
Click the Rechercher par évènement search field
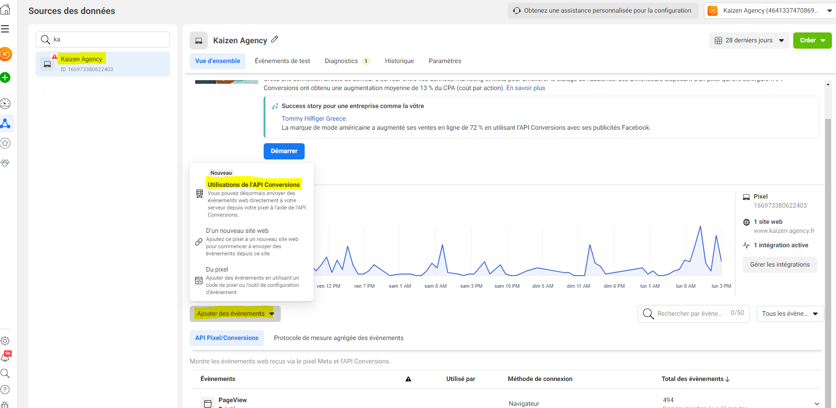[x=693, y=314]
